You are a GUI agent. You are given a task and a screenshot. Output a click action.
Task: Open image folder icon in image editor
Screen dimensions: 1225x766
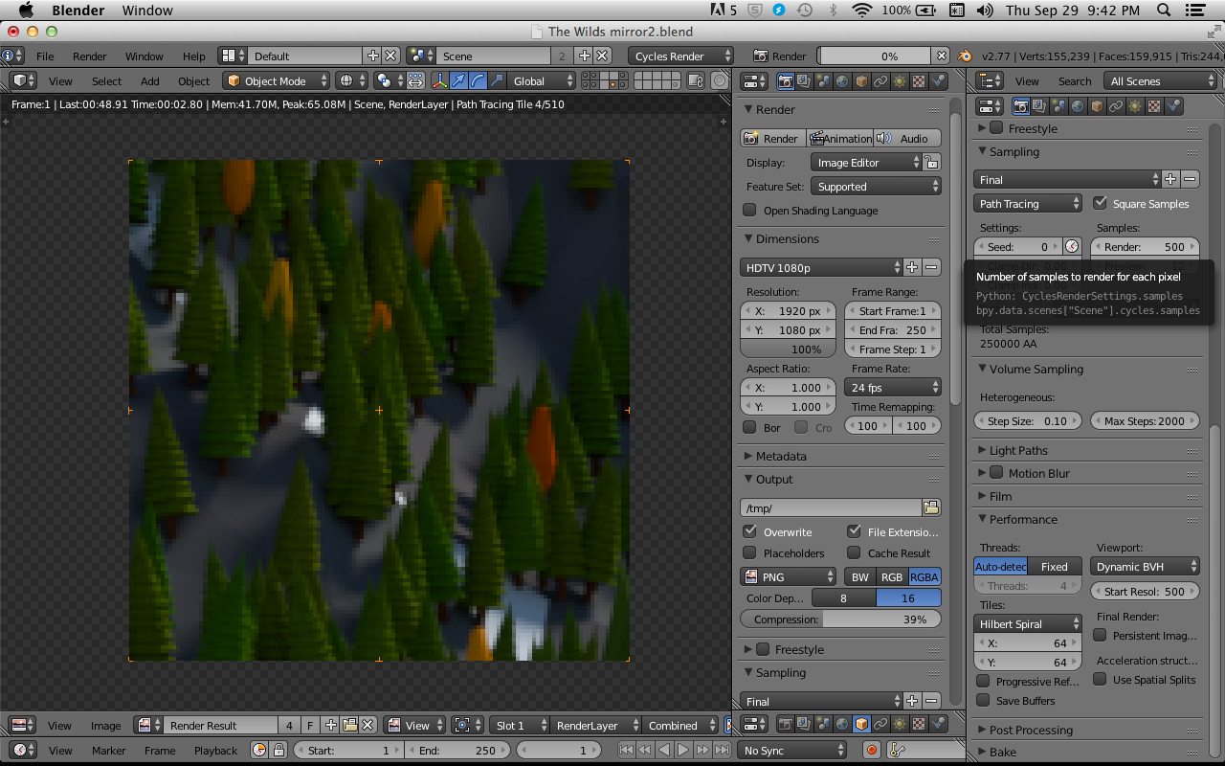pos(349,726)
